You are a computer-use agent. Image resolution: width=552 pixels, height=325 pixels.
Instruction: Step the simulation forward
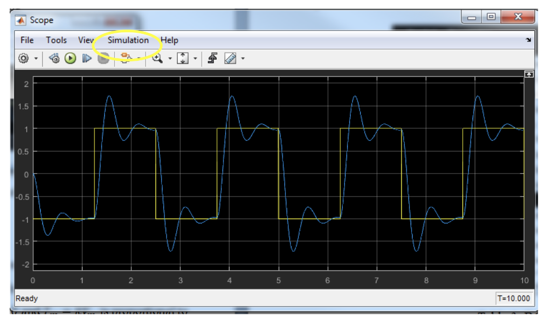86,58
